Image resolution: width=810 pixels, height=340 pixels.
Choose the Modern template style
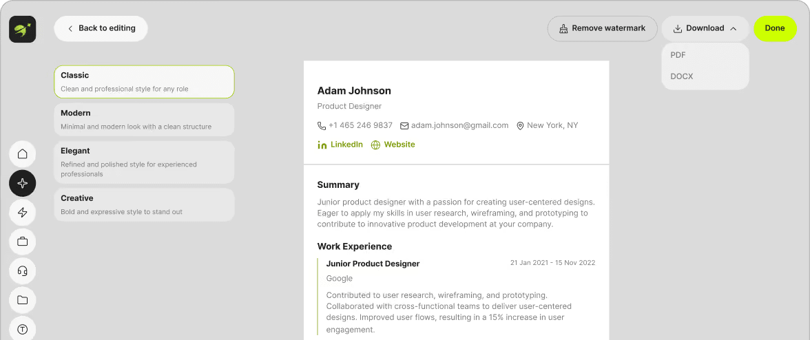pyautogui.click(x=144, y=120)
